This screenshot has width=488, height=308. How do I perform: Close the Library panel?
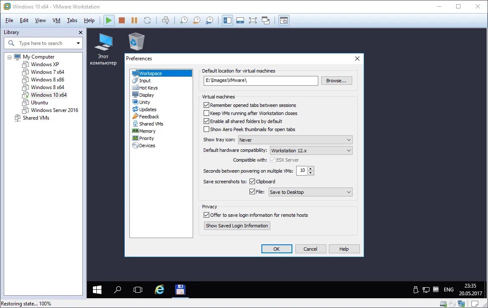81,32
